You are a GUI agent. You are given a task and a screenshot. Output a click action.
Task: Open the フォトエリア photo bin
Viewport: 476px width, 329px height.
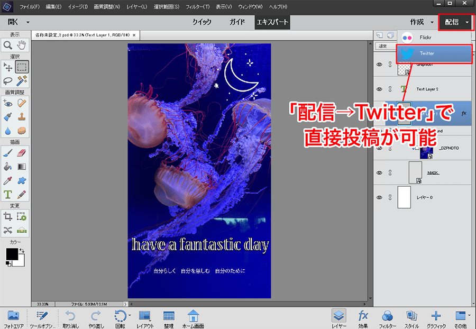[x=14, y=319]
